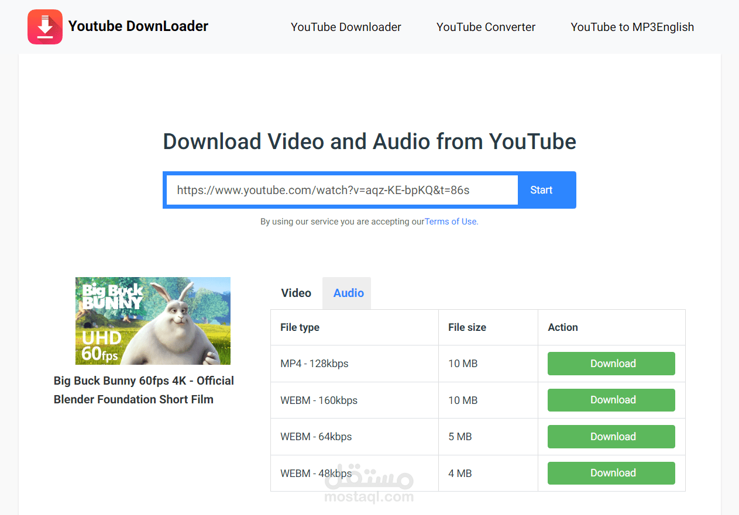This screenshot has width=739, height=515.
Task: Click the red download arrow icon in logo
Action: click(45, 26)
